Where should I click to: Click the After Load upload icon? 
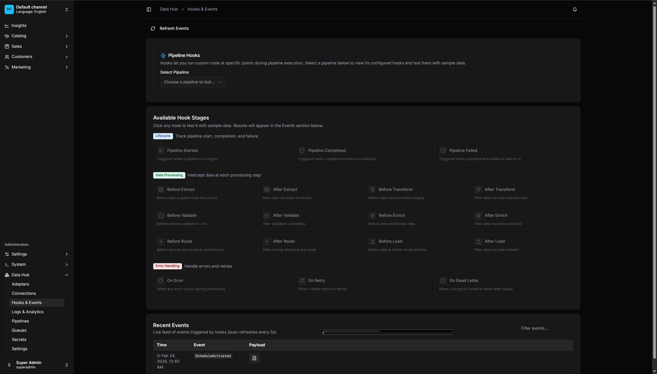tap(478, 241)
